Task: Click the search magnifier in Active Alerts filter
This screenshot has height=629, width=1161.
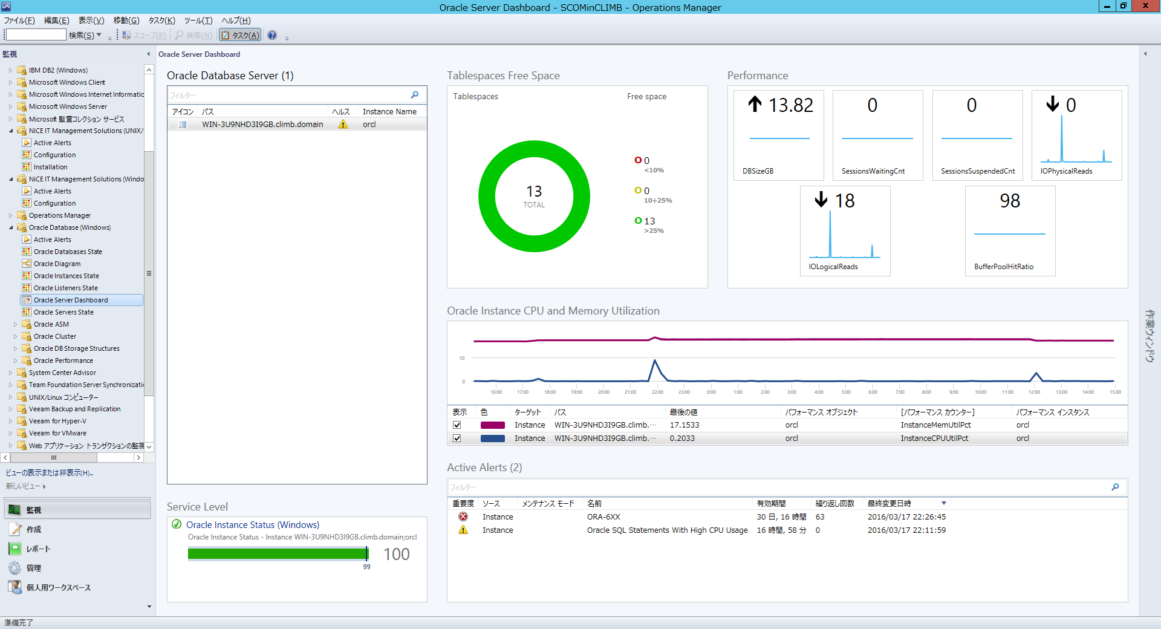Action: point(1115,487)
